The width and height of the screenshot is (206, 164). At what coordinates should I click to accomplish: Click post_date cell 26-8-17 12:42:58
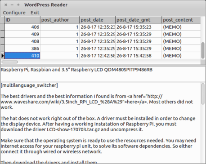97,56
